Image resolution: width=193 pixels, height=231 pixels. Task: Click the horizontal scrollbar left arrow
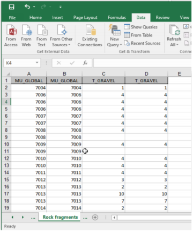[x=114, y=218]
